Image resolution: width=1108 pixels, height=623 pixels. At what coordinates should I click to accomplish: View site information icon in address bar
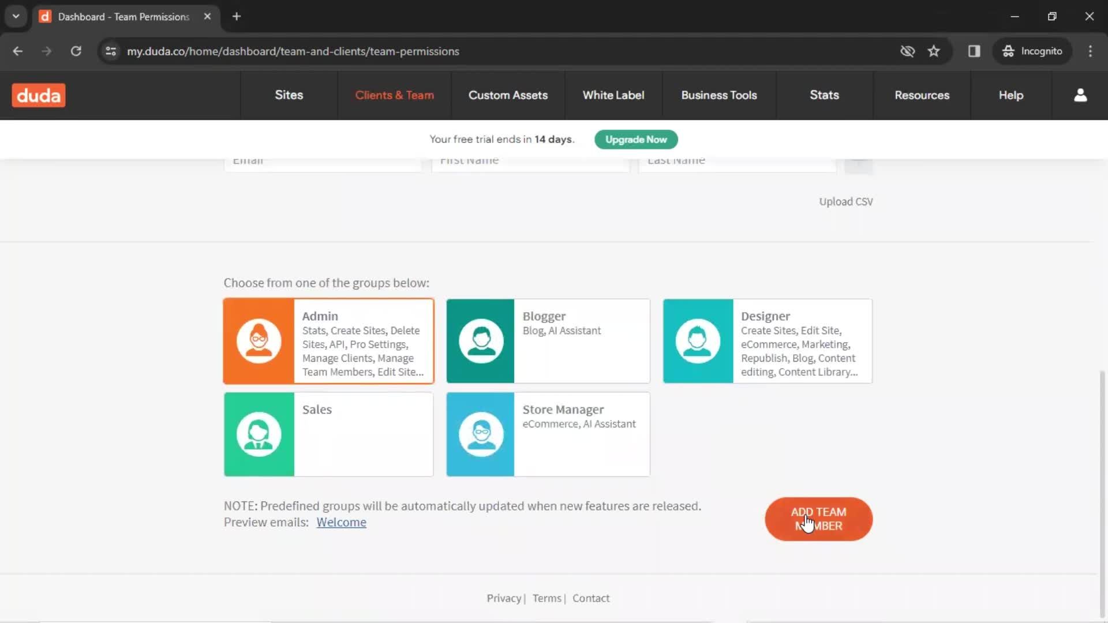point(111,51)
